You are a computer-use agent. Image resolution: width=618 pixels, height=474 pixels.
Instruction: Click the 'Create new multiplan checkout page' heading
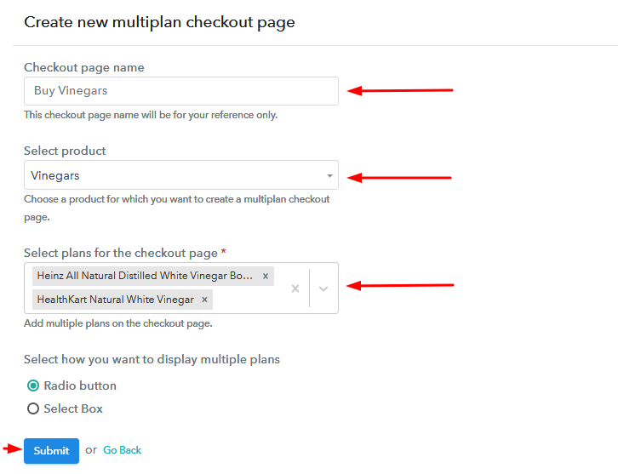(159, 23)
